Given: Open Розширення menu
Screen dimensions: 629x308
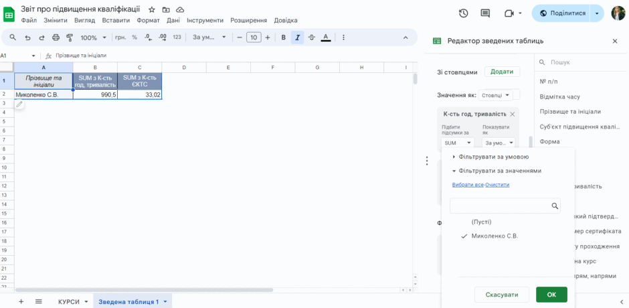Looking at the screenshot, I should 249,21.
